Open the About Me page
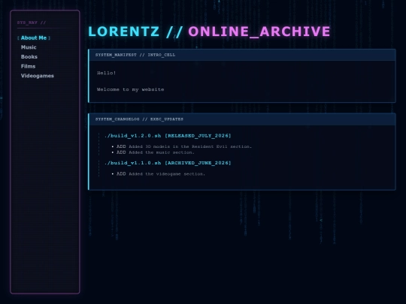The height and width of the screenshot is (304, 406). [34, 38]
